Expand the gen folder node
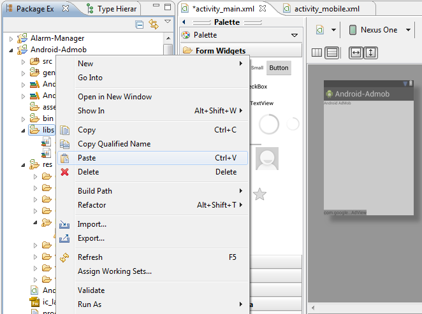422x314 pixels. 23,73
